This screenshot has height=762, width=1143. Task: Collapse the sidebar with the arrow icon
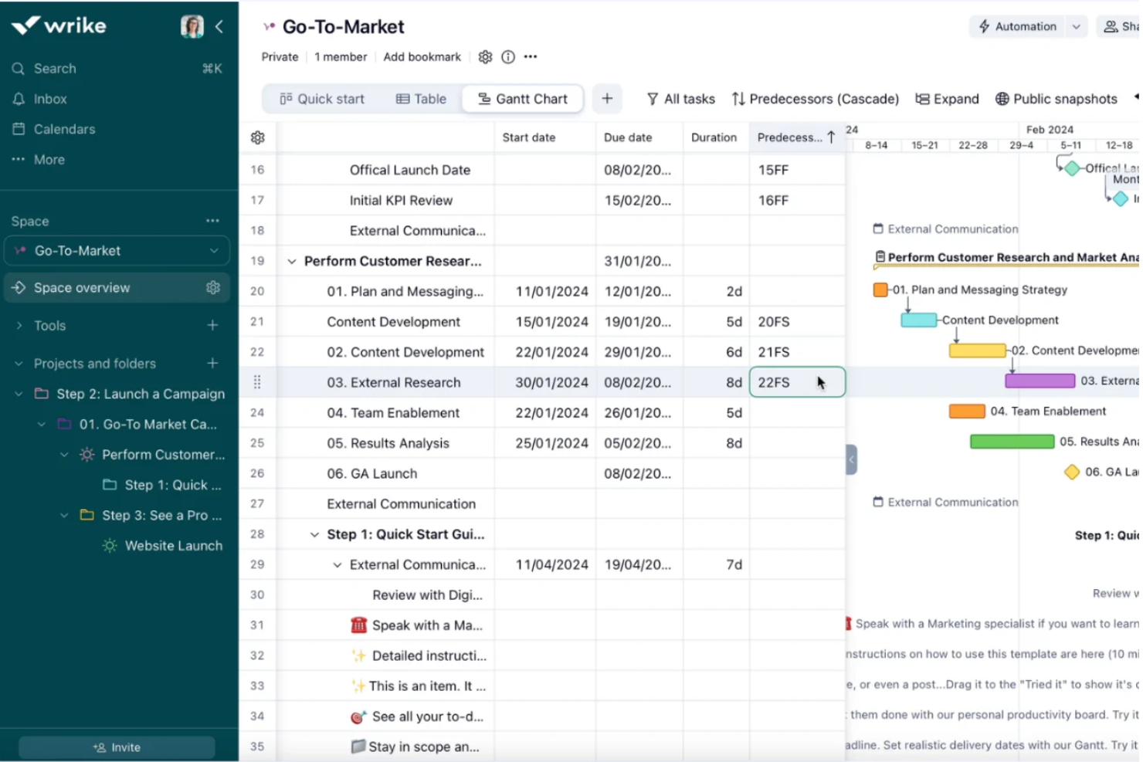tap(219, 26)
